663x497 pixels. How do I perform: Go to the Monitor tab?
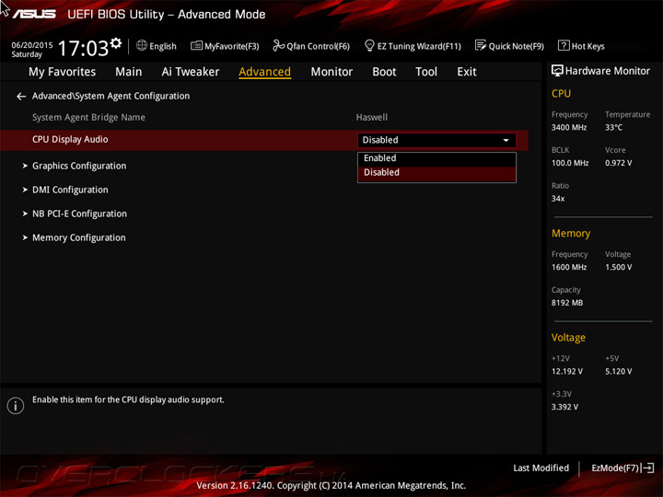[331, 72]
